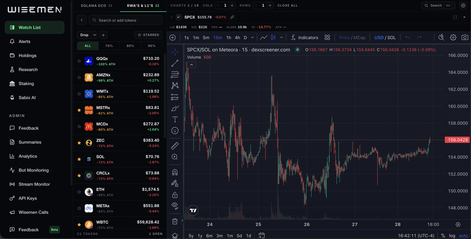Open the go to date calendar icon

pos(261,235)
